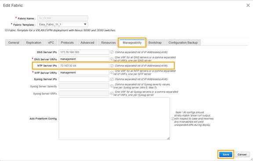Cancel editing the fabric
Viewport: 253px width, 161px height.
(242, 154)
